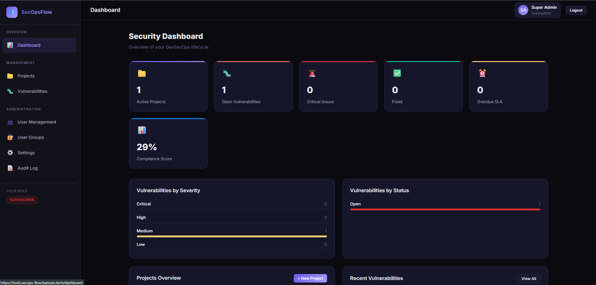596x285 pixels.
Task: View all recent vulnerabilities
Action: (529, 278)
